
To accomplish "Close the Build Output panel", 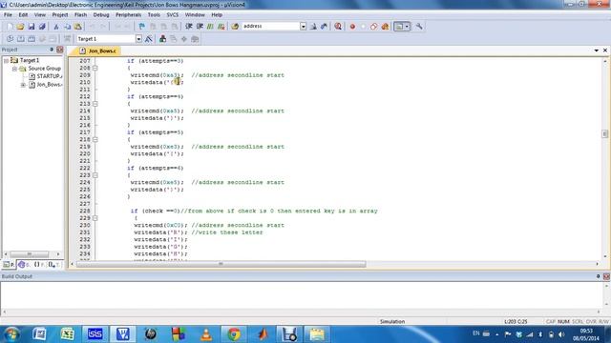I will pyautogui.click(x=606, y=276).
